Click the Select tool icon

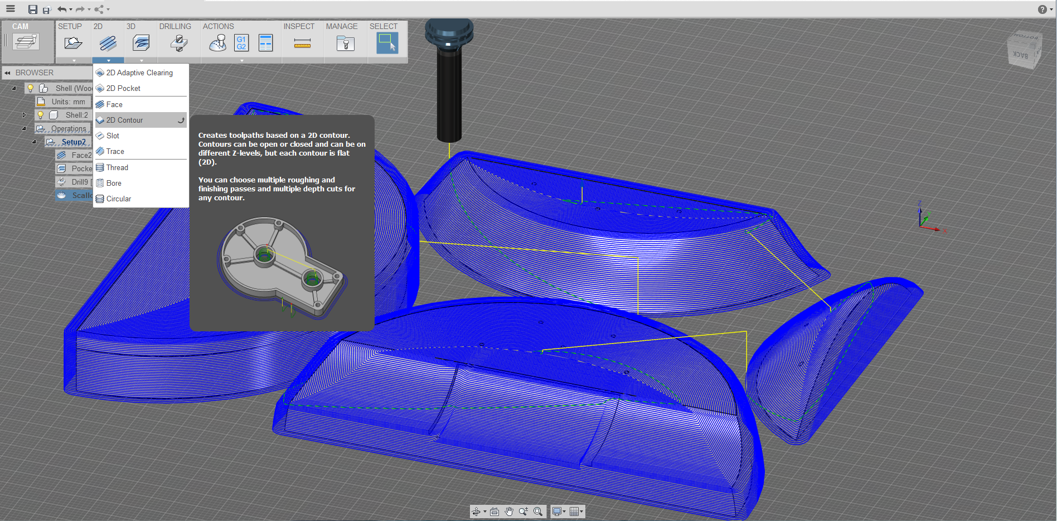tap(387, 43)
